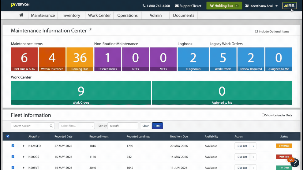The image size is (303, 170).
Task: Open N208VT action dropdown arrow
Action: pyautogui.click(x=253, y=167)
